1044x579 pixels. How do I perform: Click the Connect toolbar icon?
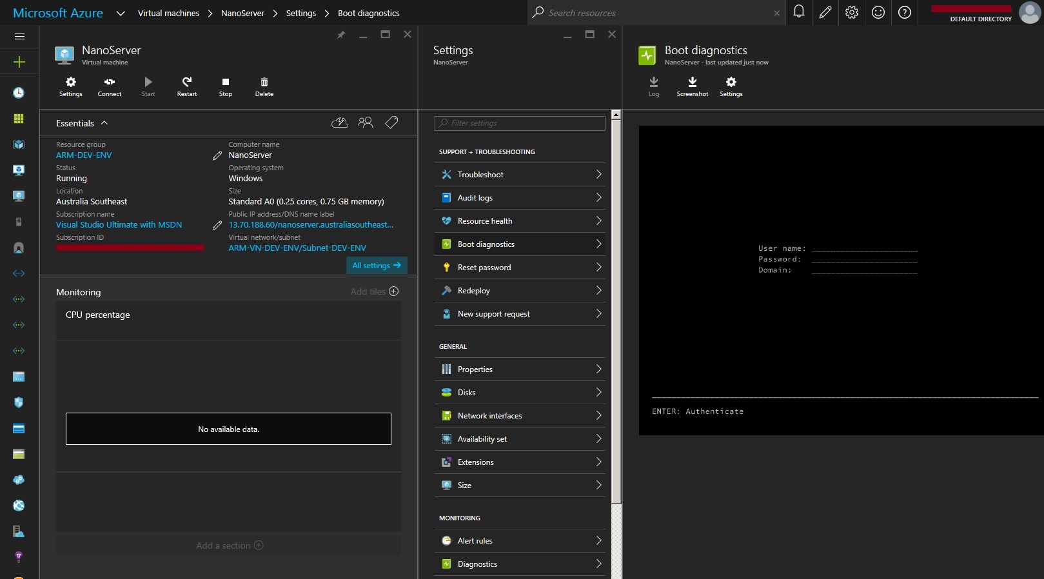110,86
